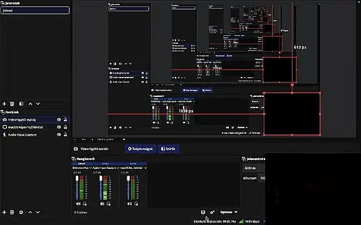Click the mic icon on Audio Input Capture row

click(x=4, y=134)
